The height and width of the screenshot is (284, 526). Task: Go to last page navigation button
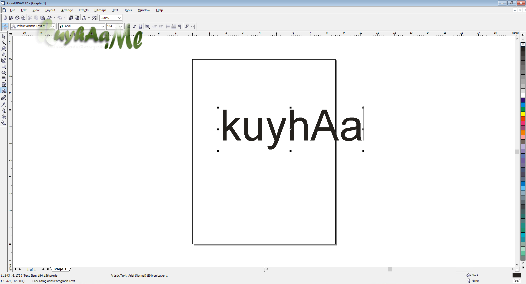(x=48, y=269)
